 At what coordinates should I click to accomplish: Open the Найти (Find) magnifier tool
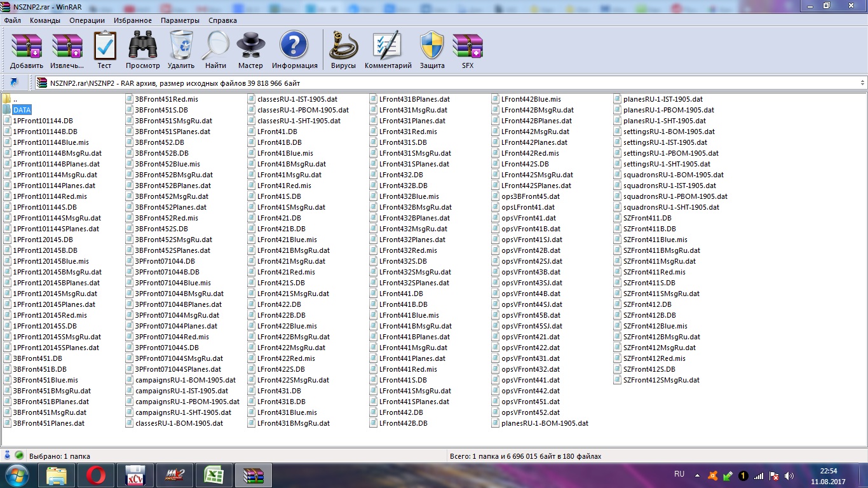pyautogui.click(x=215, y=50)
